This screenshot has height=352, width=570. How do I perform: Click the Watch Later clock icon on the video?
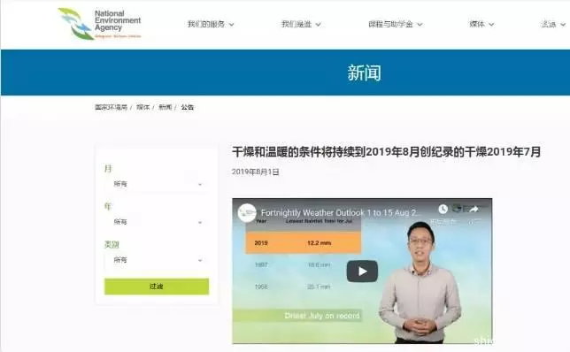pos(443,209)
